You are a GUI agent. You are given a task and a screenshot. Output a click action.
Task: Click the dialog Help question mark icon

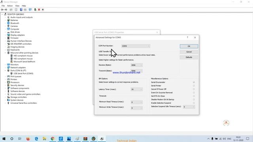[187, 37]
